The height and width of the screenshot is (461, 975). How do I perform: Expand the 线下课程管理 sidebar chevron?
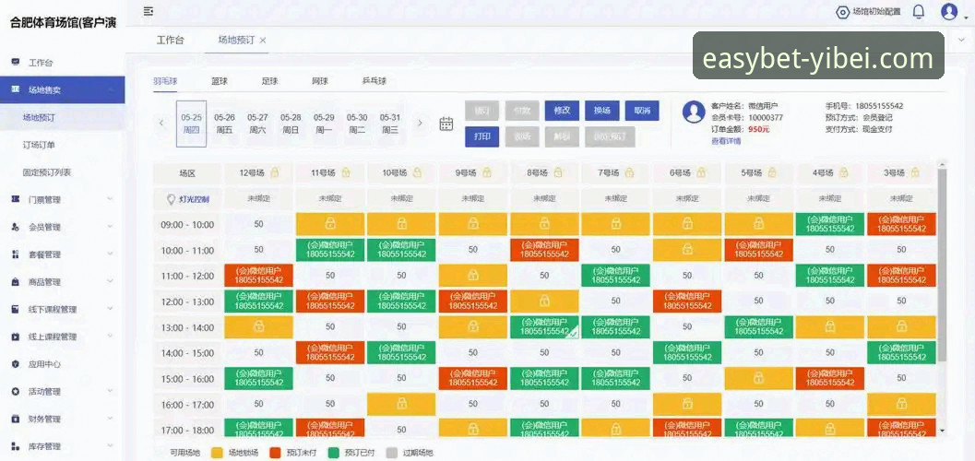click(x=110, y=309)
